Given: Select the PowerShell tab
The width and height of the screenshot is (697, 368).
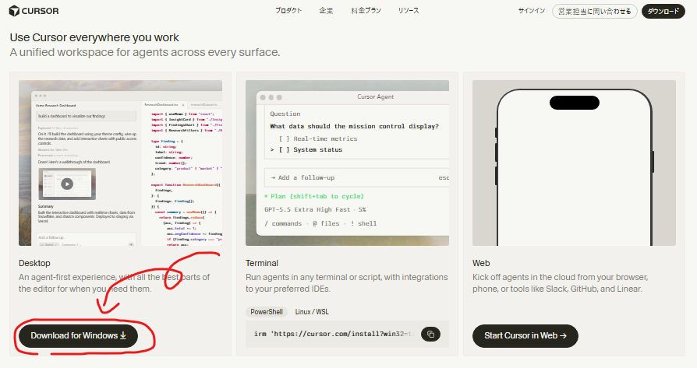Looking at the screenshot, I should tap(267, 312).
